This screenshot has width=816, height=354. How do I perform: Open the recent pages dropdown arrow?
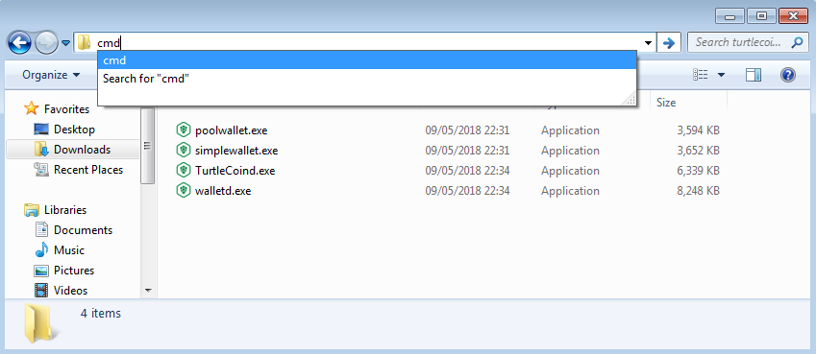[65, 43]
